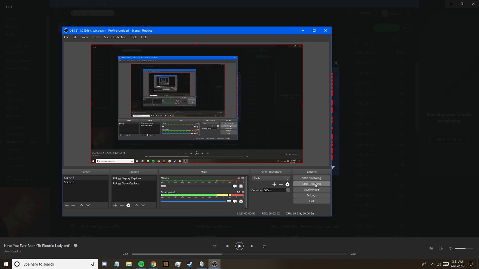Show hidden system tray icons
This screenshot has width=479, height=269.
(x=433, y=264)
